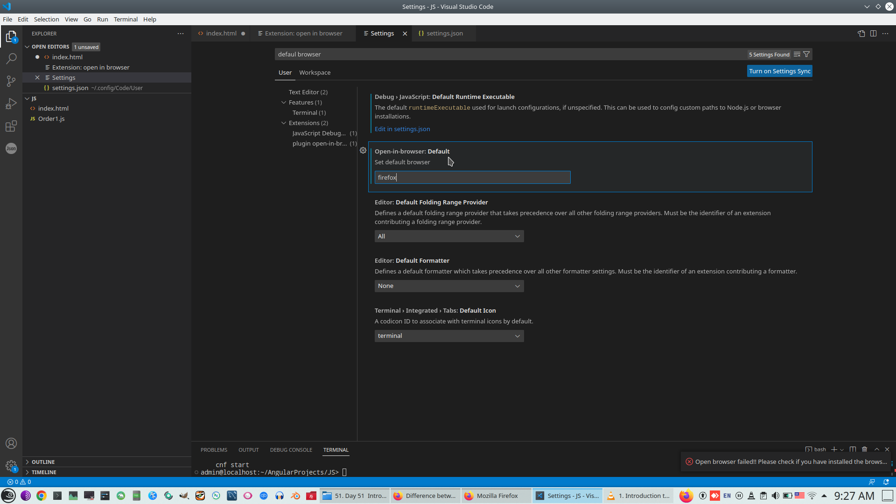Open the Search view in activity bar

pyautogui.click(x=11, y=59)
